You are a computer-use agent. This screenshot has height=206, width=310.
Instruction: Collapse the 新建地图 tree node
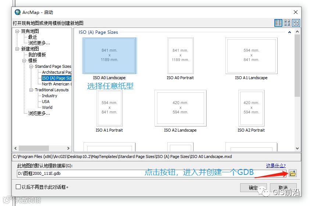pos(17,49)
